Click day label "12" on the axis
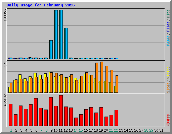This screenshot has height=134, width=172. (66, 130)
